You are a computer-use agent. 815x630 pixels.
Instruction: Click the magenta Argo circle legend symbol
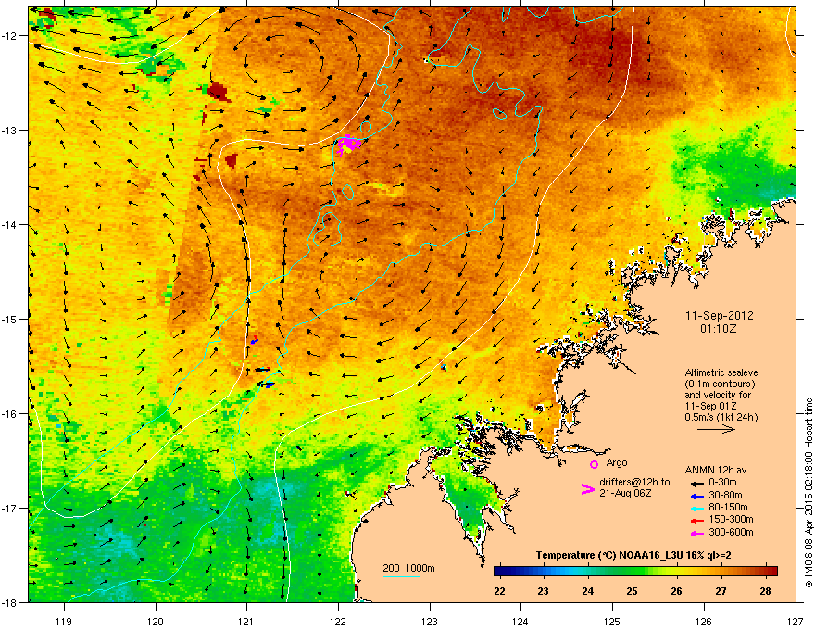coord(594,464)
